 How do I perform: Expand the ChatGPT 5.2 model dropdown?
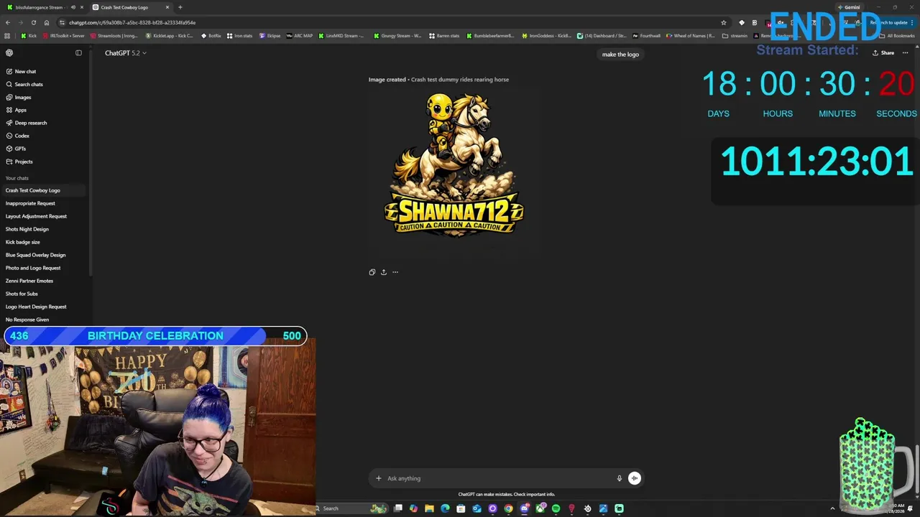tap(125, 53)
